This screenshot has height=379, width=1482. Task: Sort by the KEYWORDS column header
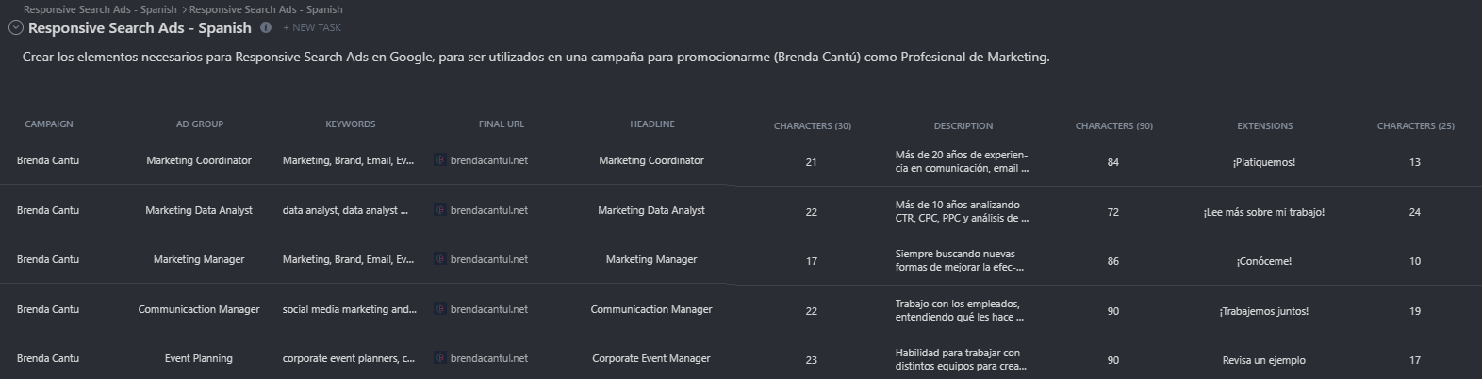point(351,124)
